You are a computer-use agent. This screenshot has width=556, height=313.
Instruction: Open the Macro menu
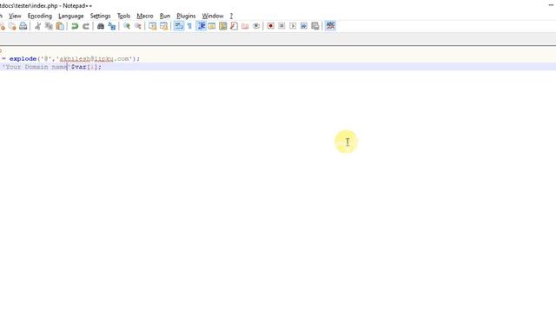(x=145, y=16)
